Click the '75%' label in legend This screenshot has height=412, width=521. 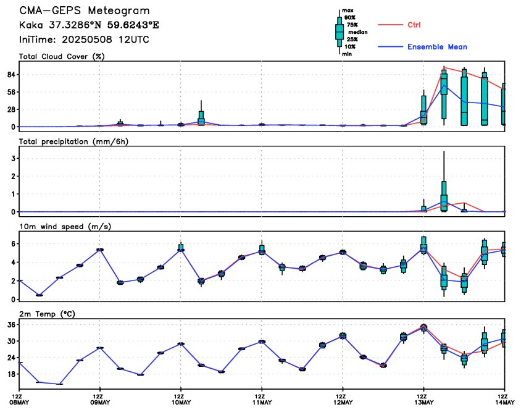pyautogui.click(x=352, y=25)
